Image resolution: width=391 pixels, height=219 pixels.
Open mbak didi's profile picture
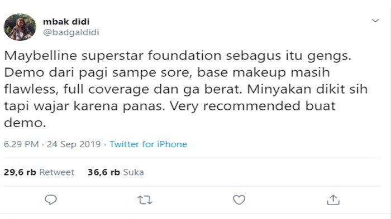tap(20, 27)
